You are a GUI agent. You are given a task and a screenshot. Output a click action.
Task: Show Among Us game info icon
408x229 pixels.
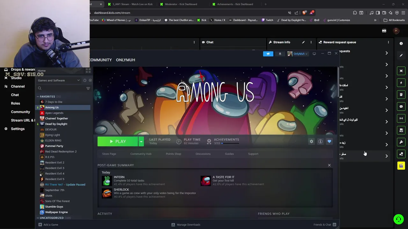coord(320,142)
